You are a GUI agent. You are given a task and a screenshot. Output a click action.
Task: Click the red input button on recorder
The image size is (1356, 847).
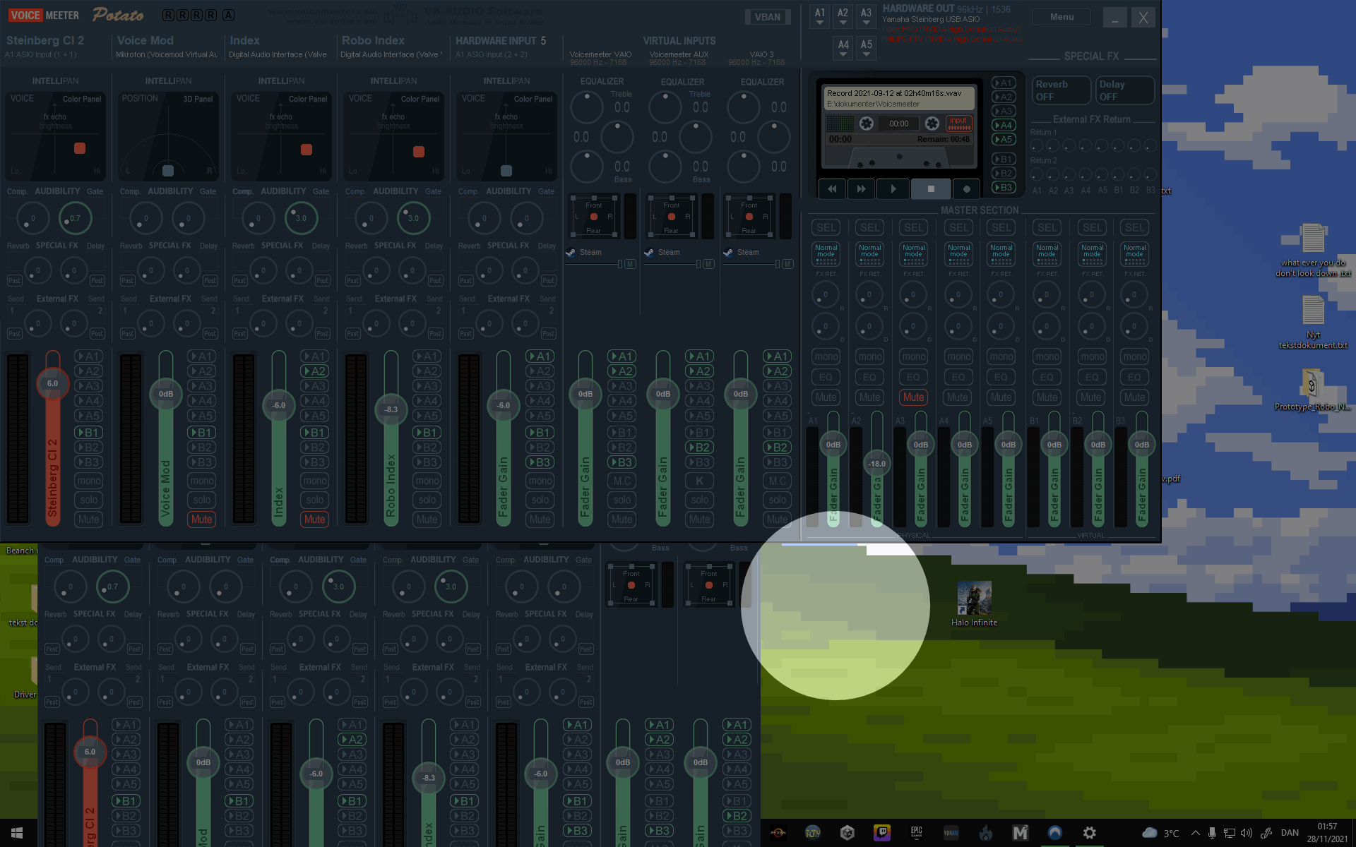958,124
